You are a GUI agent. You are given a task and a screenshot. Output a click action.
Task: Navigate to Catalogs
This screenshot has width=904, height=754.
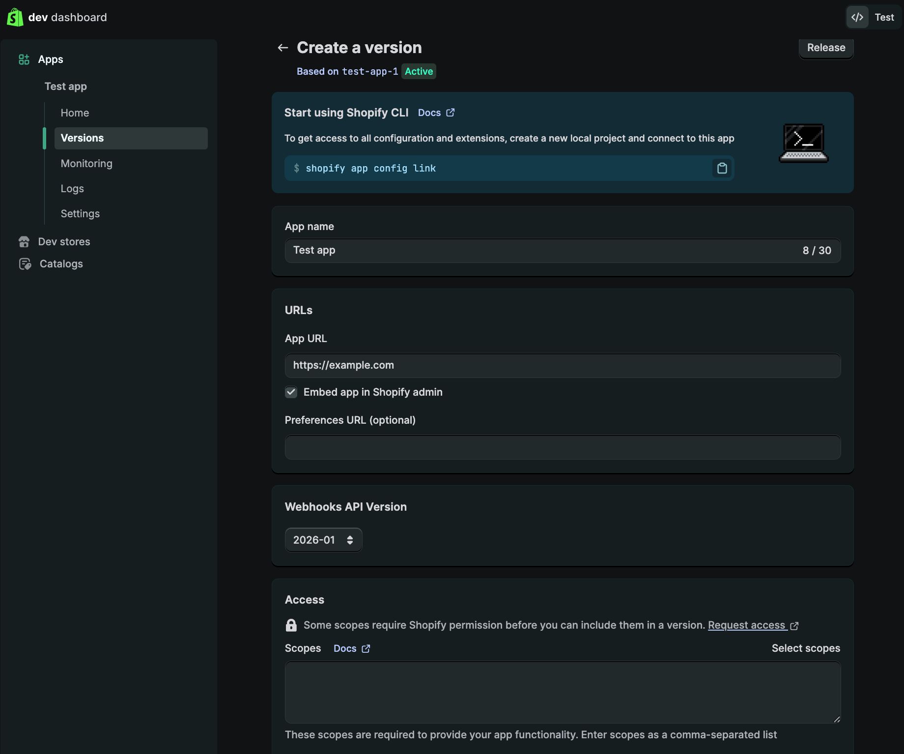pos(61,264)
